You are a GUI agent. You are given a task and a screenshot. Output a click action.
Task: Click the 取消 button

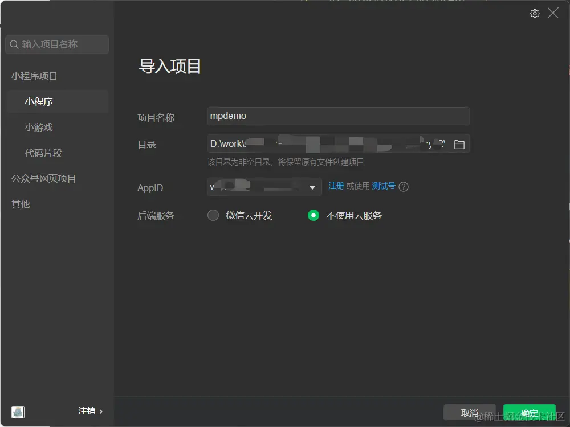[469, 412]
